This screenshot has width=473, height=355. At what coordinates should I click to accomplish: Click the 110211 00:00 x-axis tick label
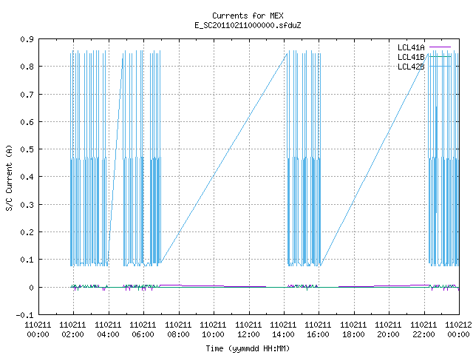38,330
